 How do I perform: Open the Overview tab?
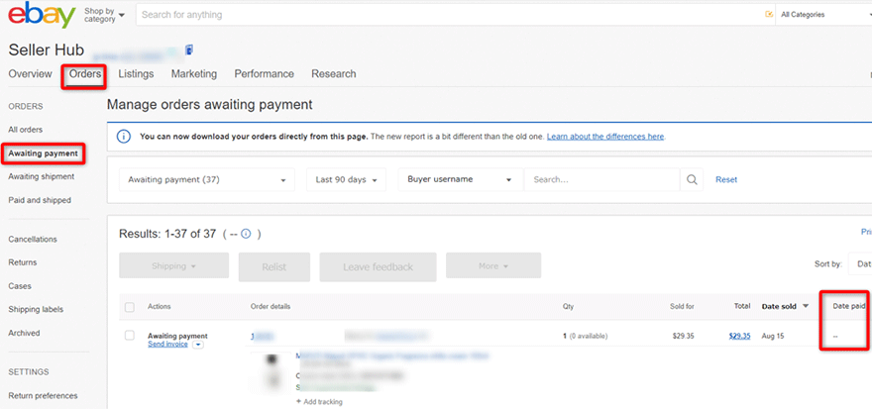(x=30, y=74)
